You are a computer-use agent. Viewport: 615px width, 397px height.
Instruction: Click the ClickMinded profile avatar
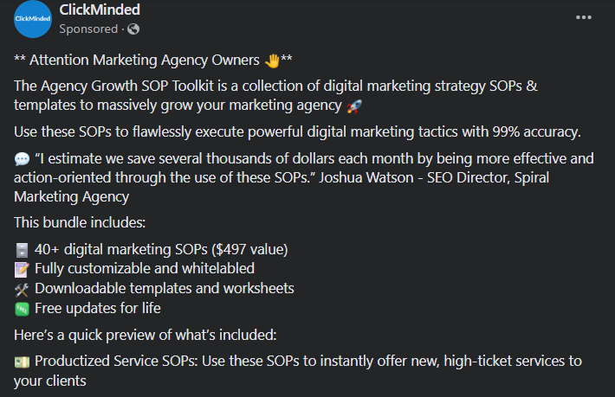[33, 19]
